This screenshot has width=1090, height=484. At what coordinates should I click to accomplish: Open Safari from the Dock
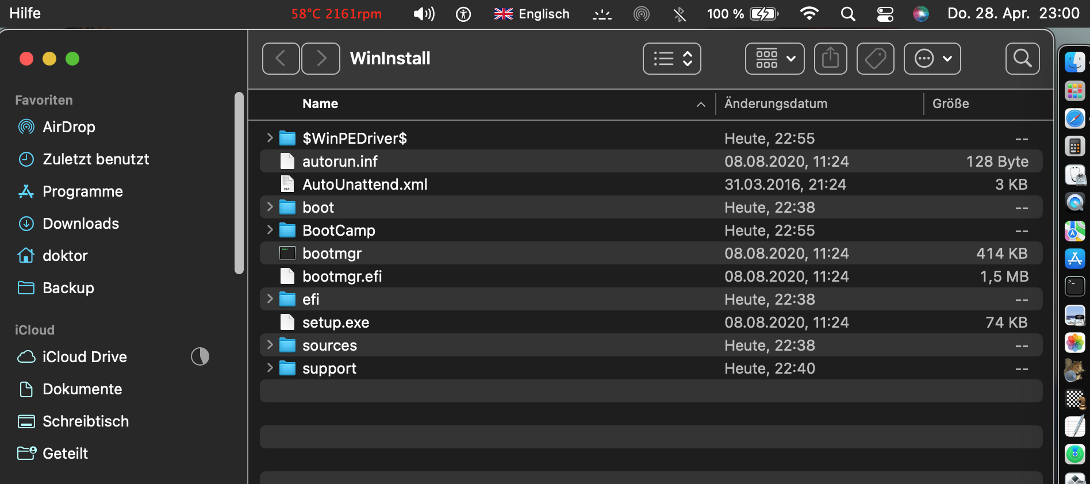pos(1074,119)
